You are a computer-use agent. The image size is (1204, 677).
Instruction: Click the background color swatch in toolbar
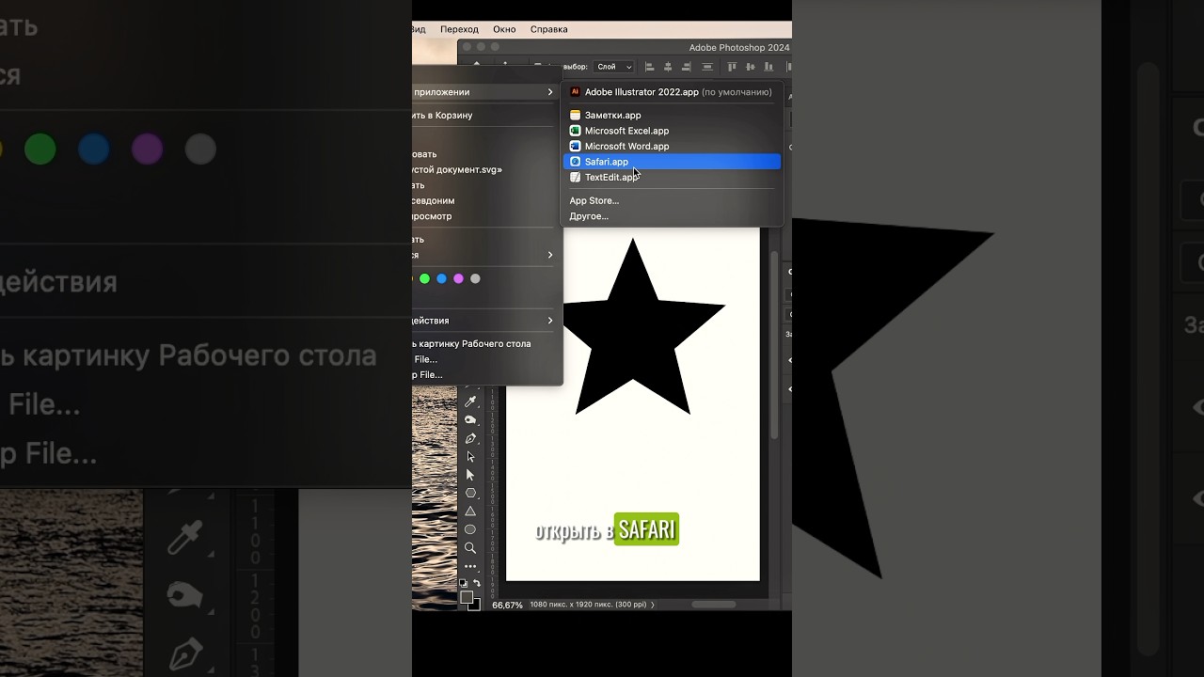click(x=475, y=605)
